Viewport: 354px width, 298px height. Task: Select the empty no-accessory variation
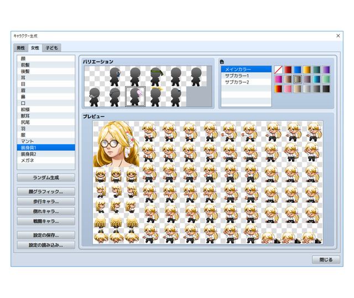pos(95,76)
